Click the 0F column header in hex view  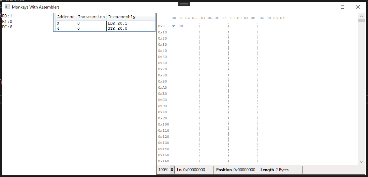(282, 18)
